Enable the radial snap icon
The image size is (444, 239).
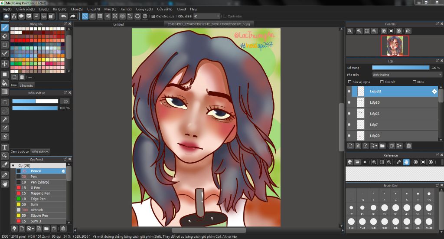(115, 16)
